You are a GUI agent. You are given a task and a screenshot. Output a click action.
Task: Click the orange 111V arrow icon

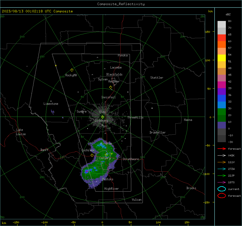(x=222, y=162)
